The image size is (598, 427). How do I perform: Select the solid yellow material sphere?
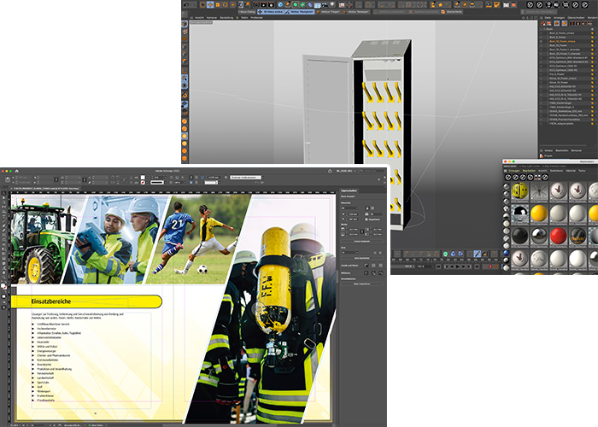[539, 213]
